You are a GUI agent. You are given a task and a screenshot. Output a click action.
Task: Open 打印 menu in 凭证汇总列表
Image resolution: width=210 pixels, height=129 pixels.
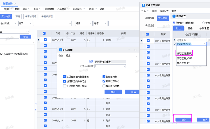point(145,11)
